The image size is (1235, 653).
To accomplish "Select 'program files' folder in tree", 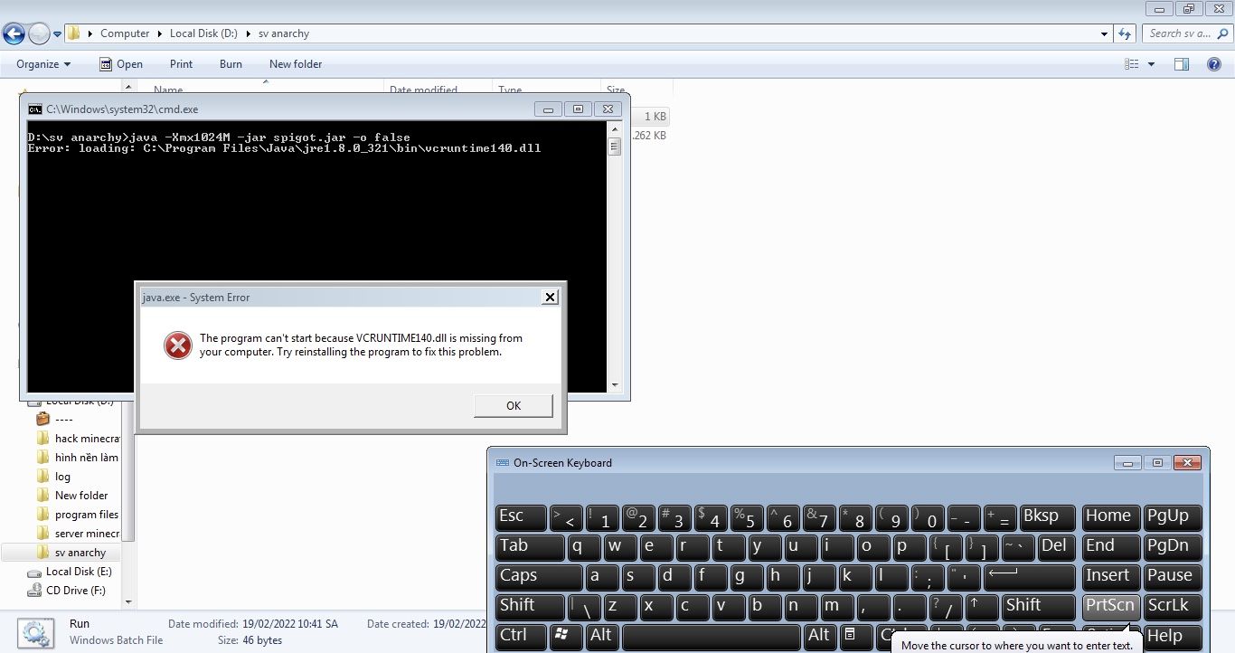I will 78,515.
